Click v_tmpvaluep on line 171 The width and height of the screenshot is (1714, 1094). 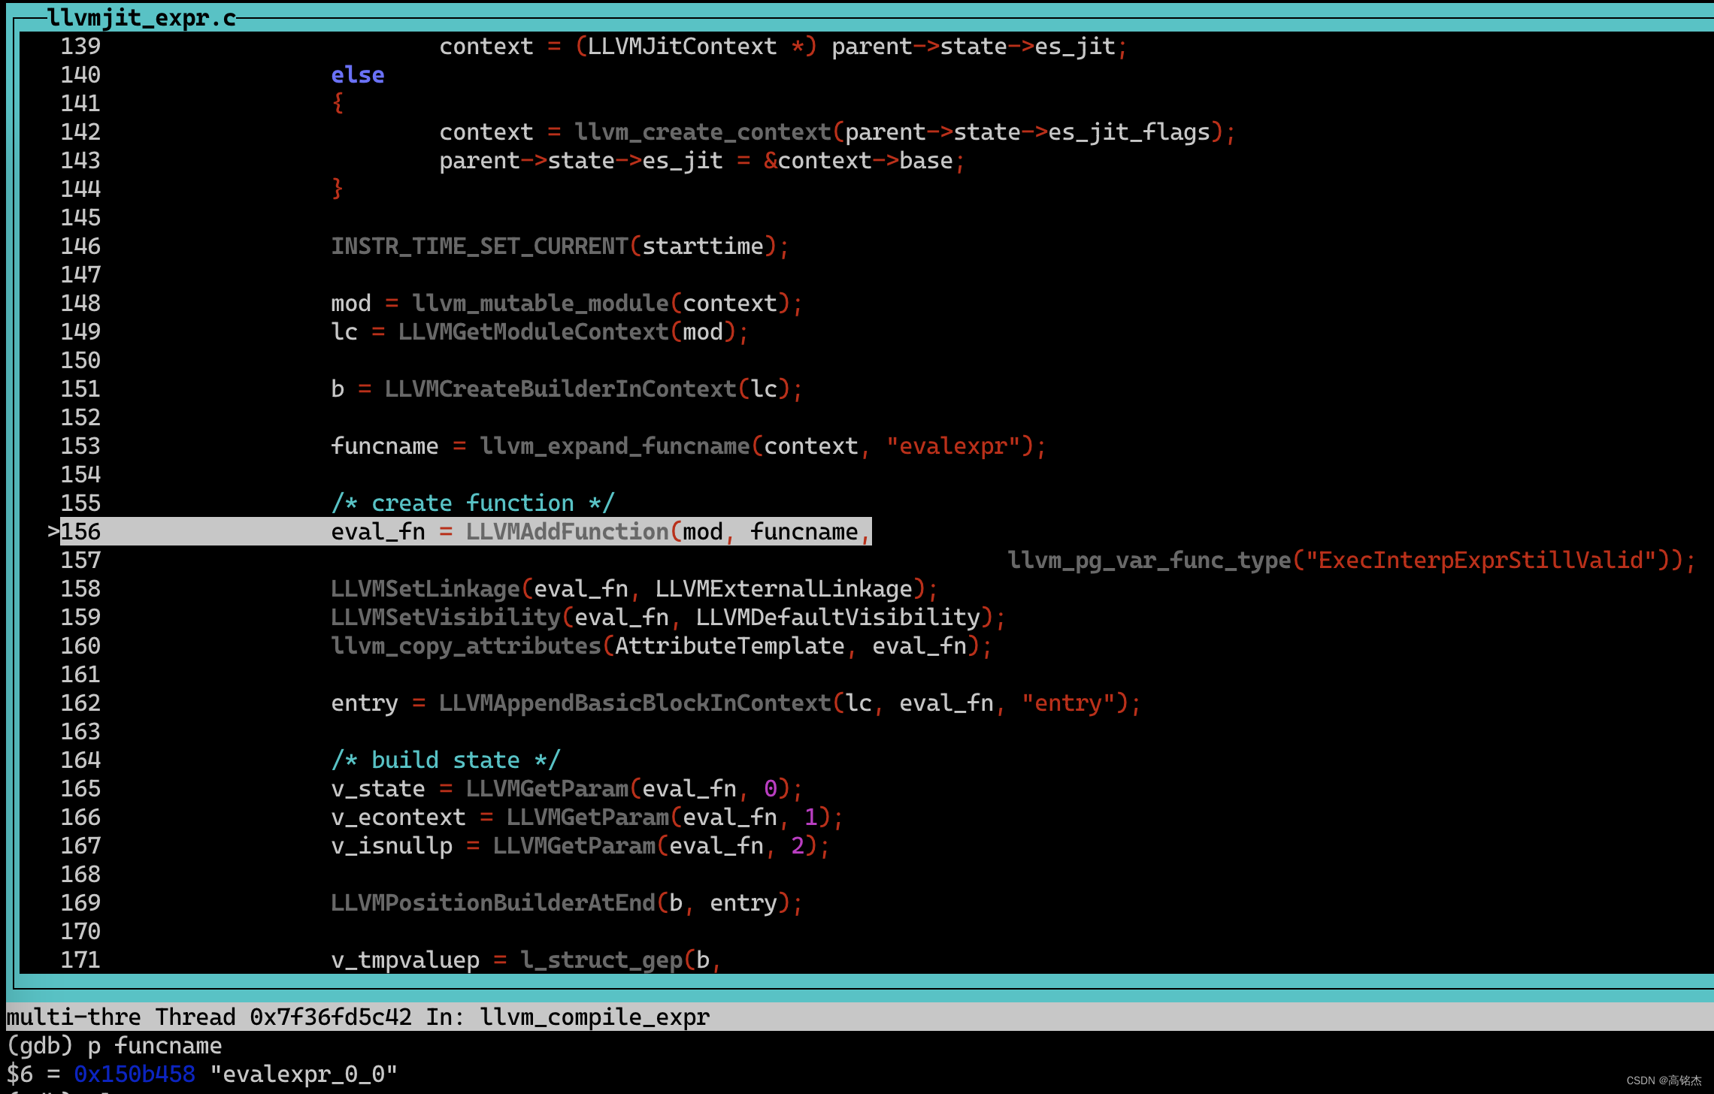click(405, 960)
